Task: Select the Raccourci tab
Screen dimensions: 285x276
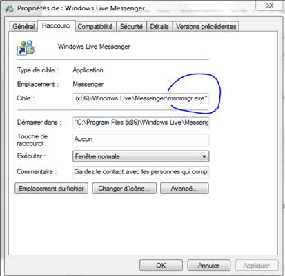Action: [x=57, y=25]
